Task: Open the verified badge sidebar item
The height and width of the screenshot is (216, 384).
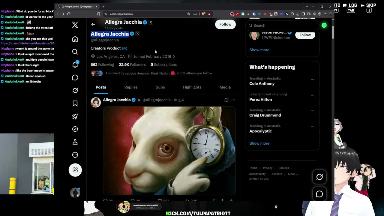Action: [x=75, y=129]
